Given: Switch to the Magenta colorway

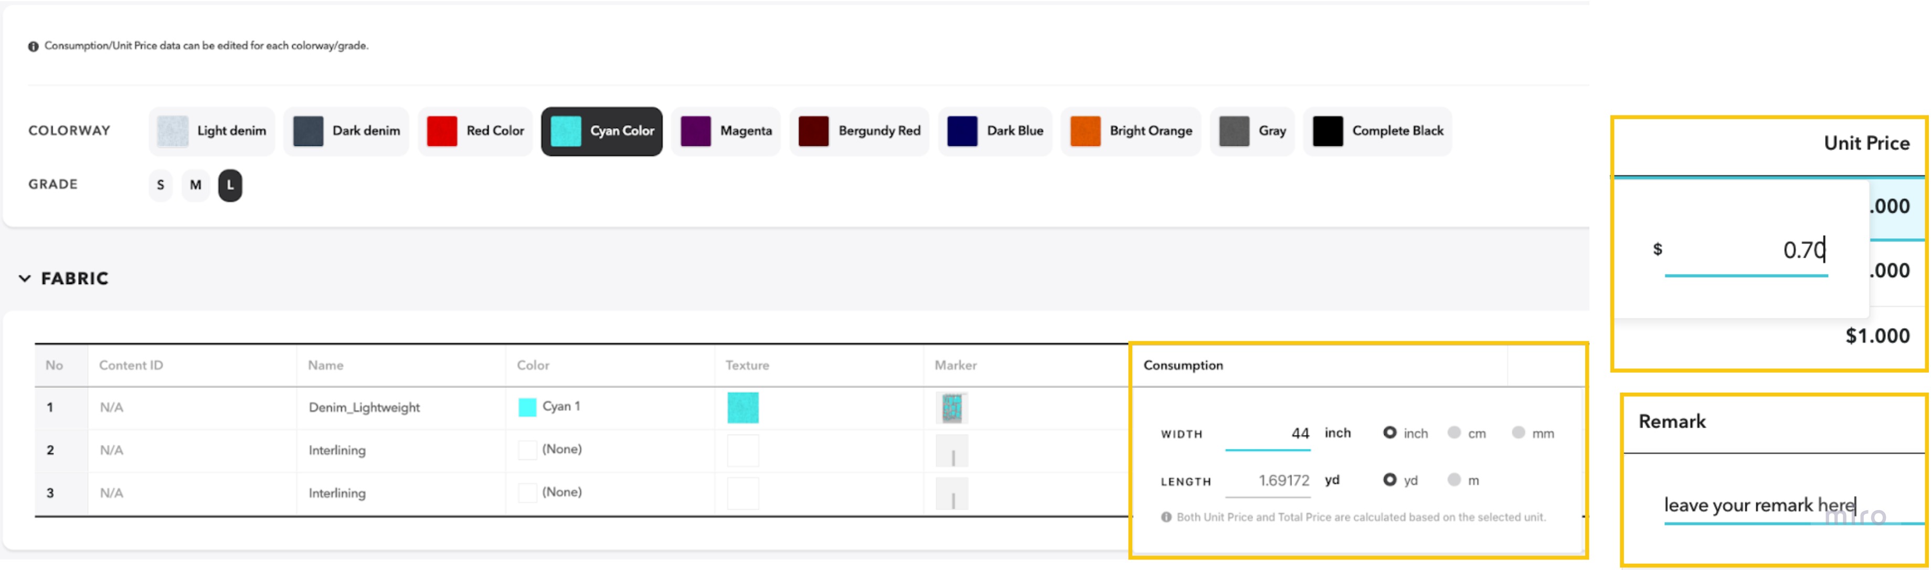Looking at the screenshot, I should pyautogui.click(x=726, y=131).
